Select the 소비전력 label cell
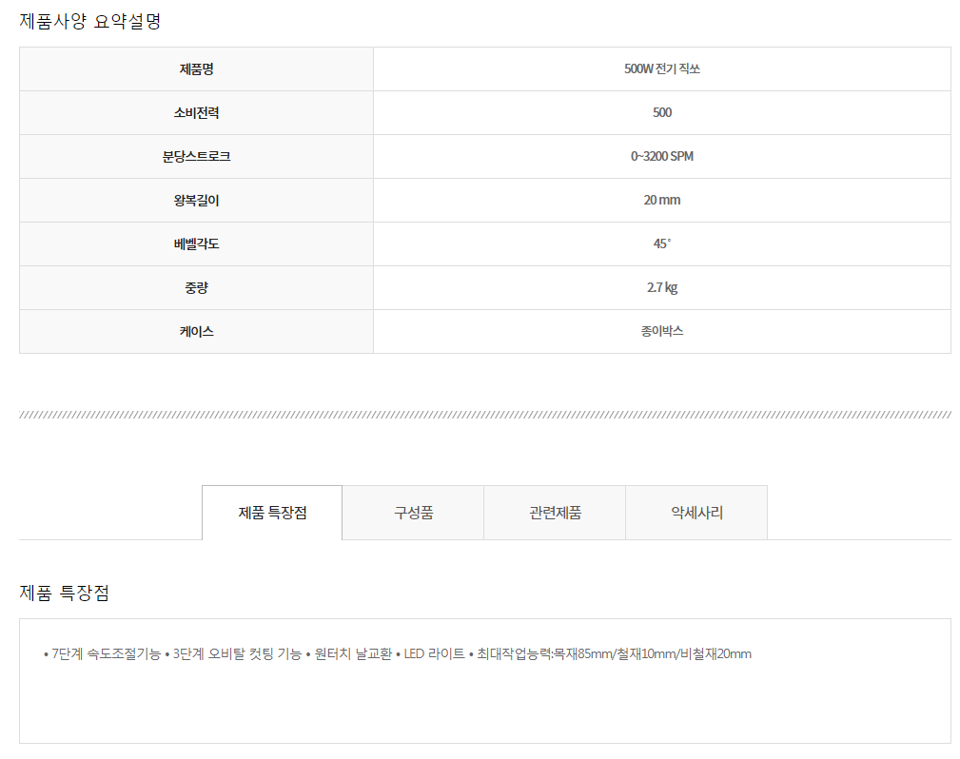 196,113
